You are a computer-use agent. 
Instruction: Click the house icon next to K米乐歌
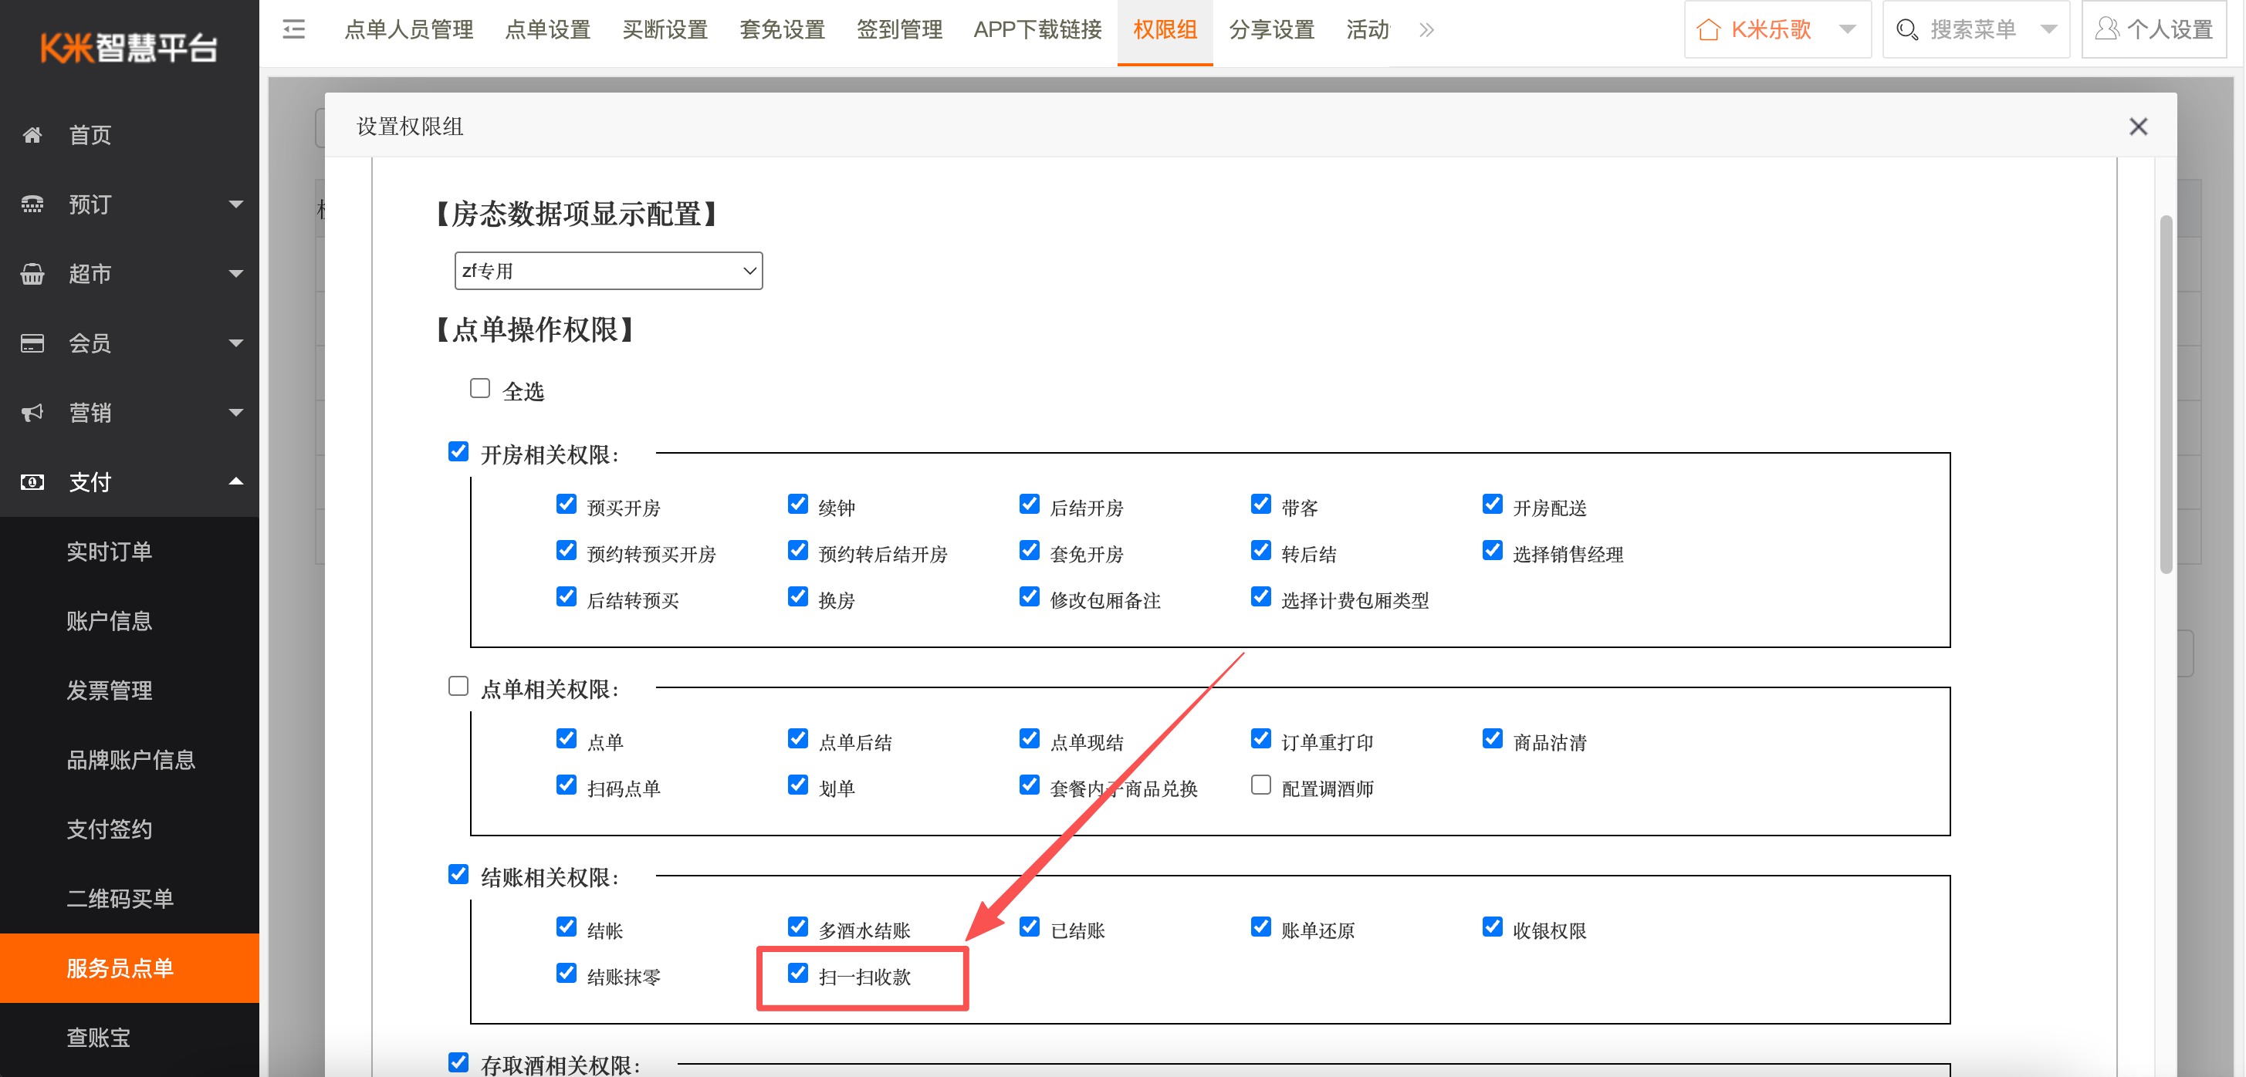pos(1708,31)
